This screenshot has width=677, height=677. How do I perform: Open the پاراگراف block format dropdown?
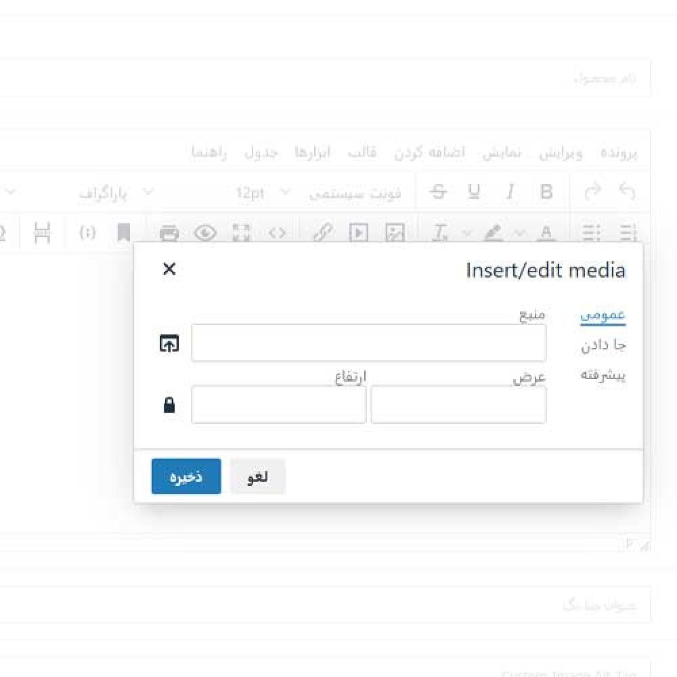coord(115,193)
